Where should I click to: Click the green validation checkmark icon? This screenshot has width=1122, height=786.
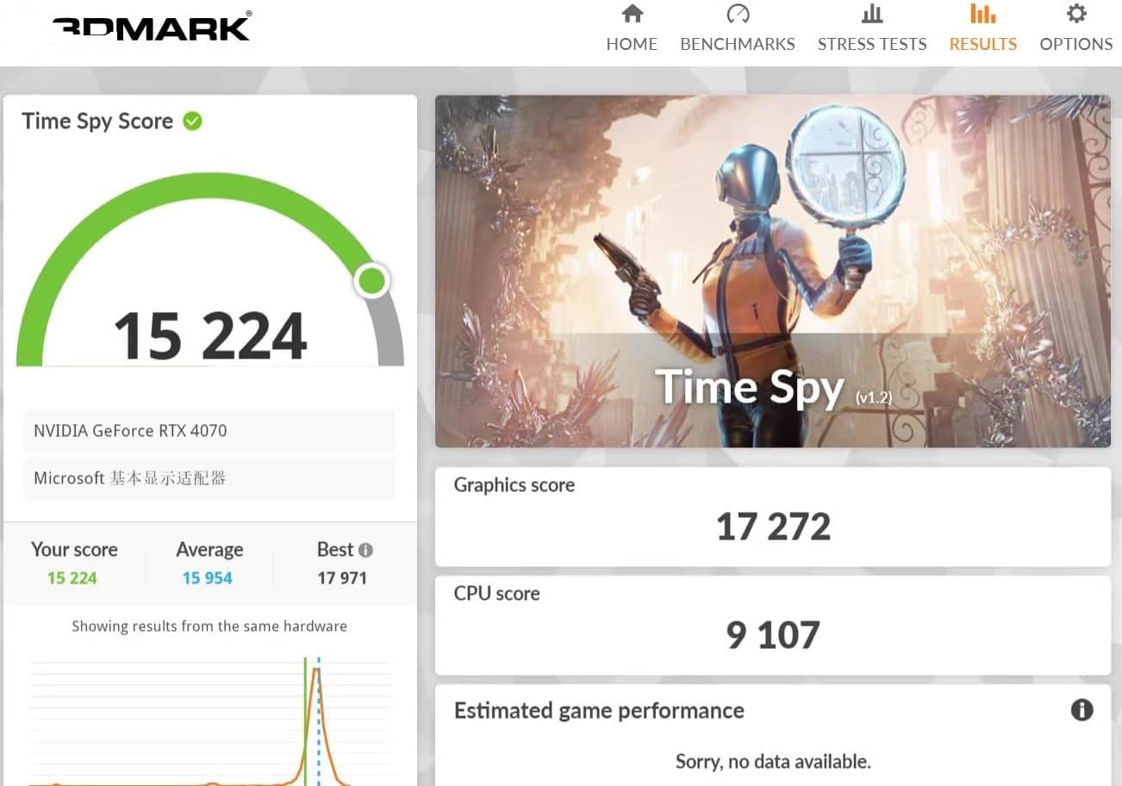(193, 122)
